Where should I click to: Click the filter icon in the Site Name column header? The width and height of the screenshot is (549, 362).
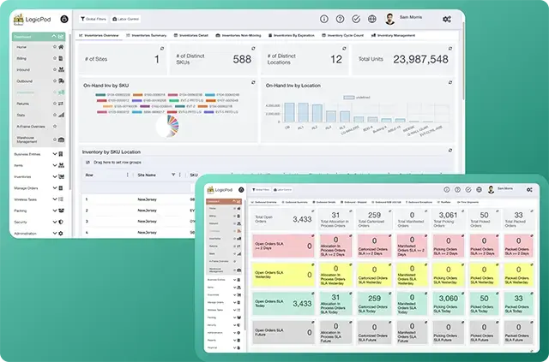point(173,175)
